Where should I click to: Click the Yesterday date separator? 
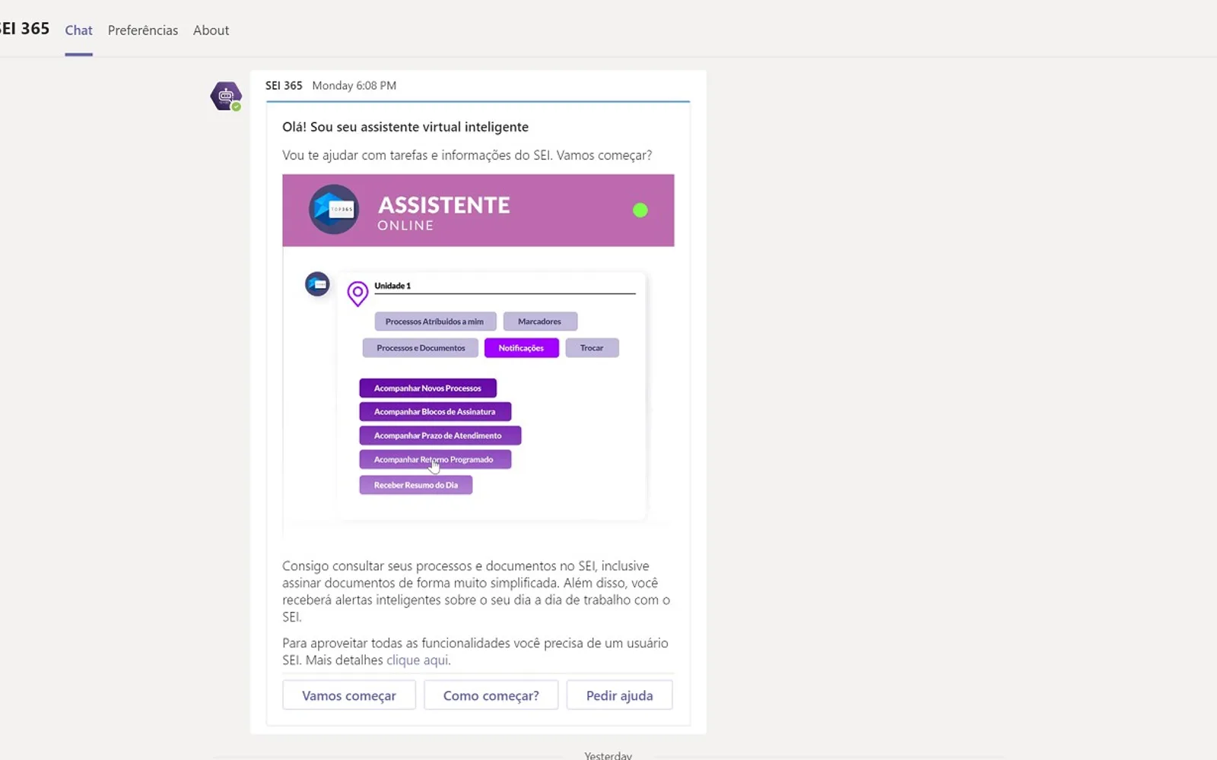click(608, 755)
